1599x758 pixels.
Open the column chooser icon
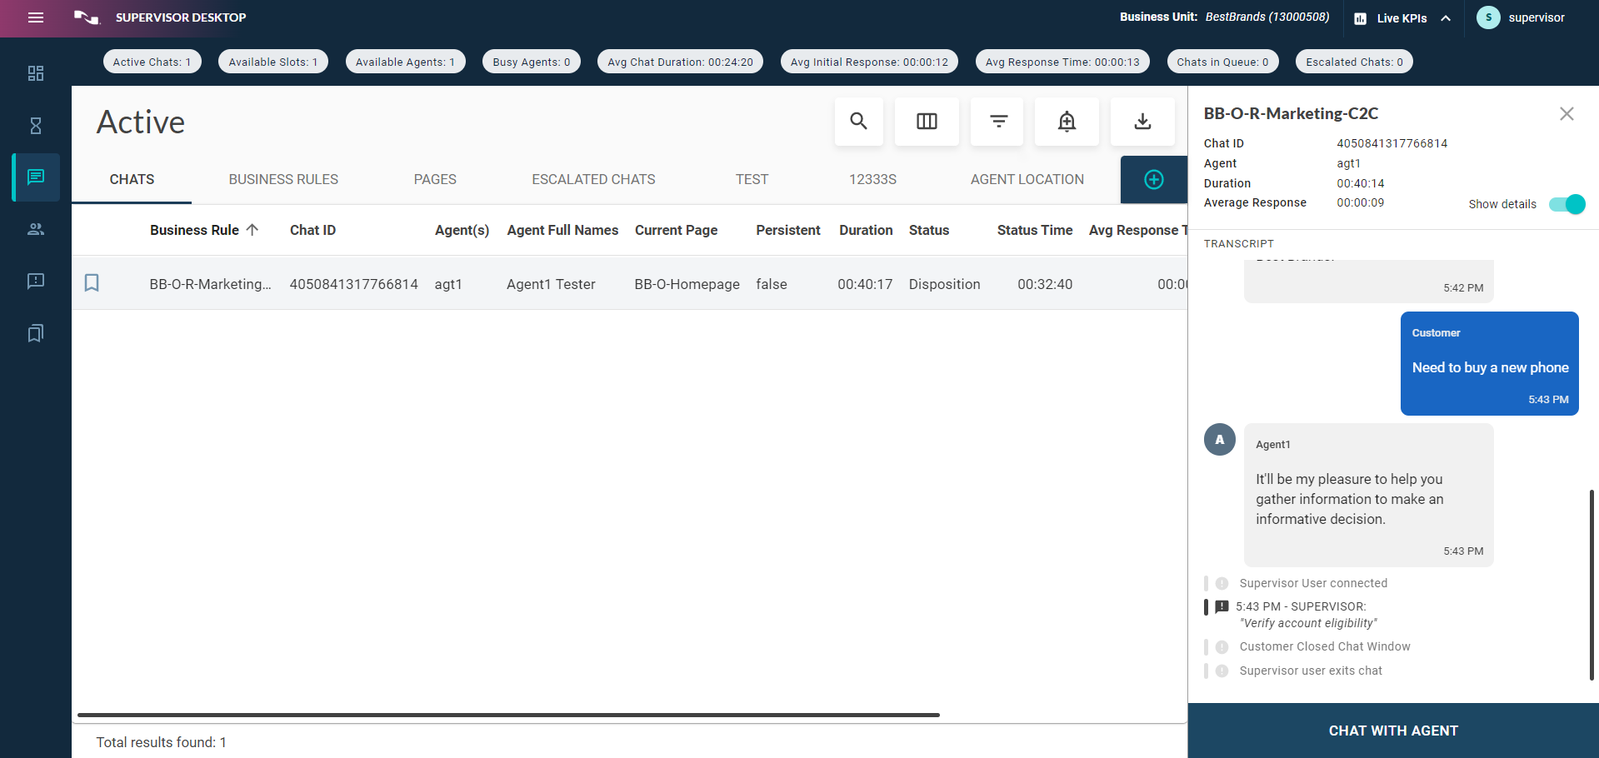927,122
